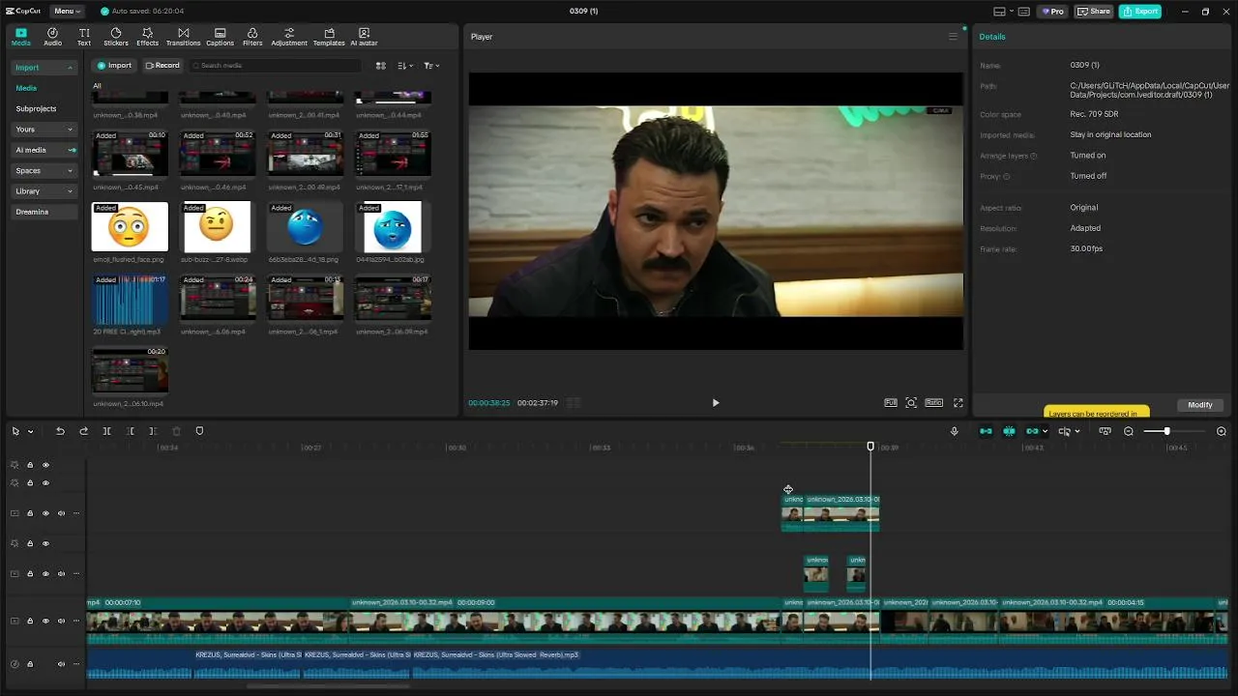Mute the main video track
The height and width of the screenshot is (696, 1238).
click(x=61, y=621)
